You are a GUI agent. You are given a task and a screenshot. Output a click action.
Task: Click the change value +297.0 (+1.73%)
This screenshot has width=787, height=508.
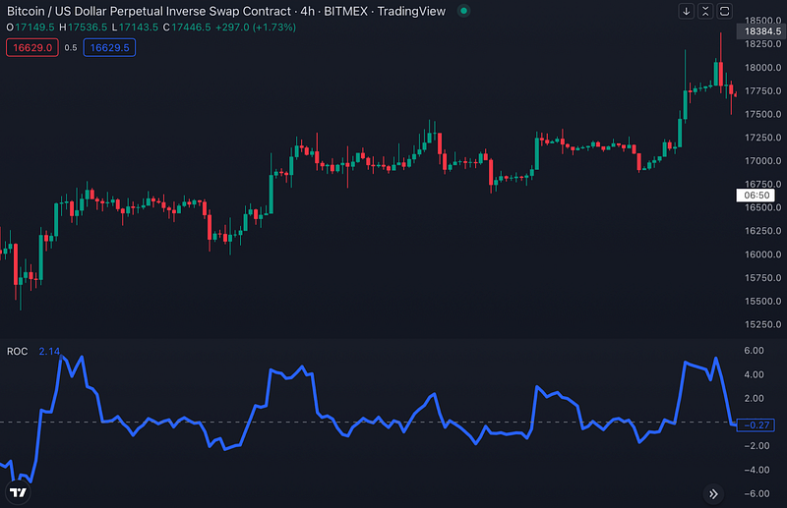[x=256, y=28]
